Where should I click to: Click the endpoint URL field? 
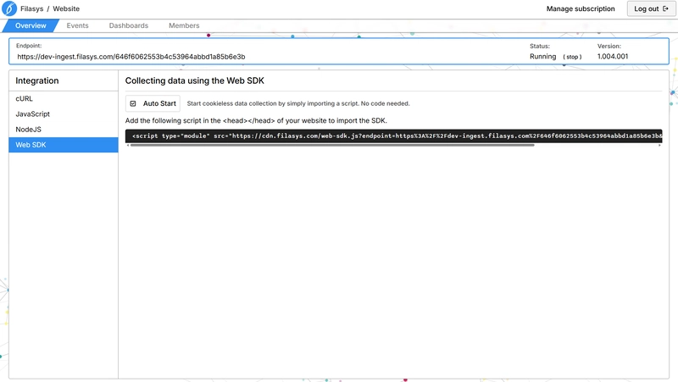(x=131, y=57)
